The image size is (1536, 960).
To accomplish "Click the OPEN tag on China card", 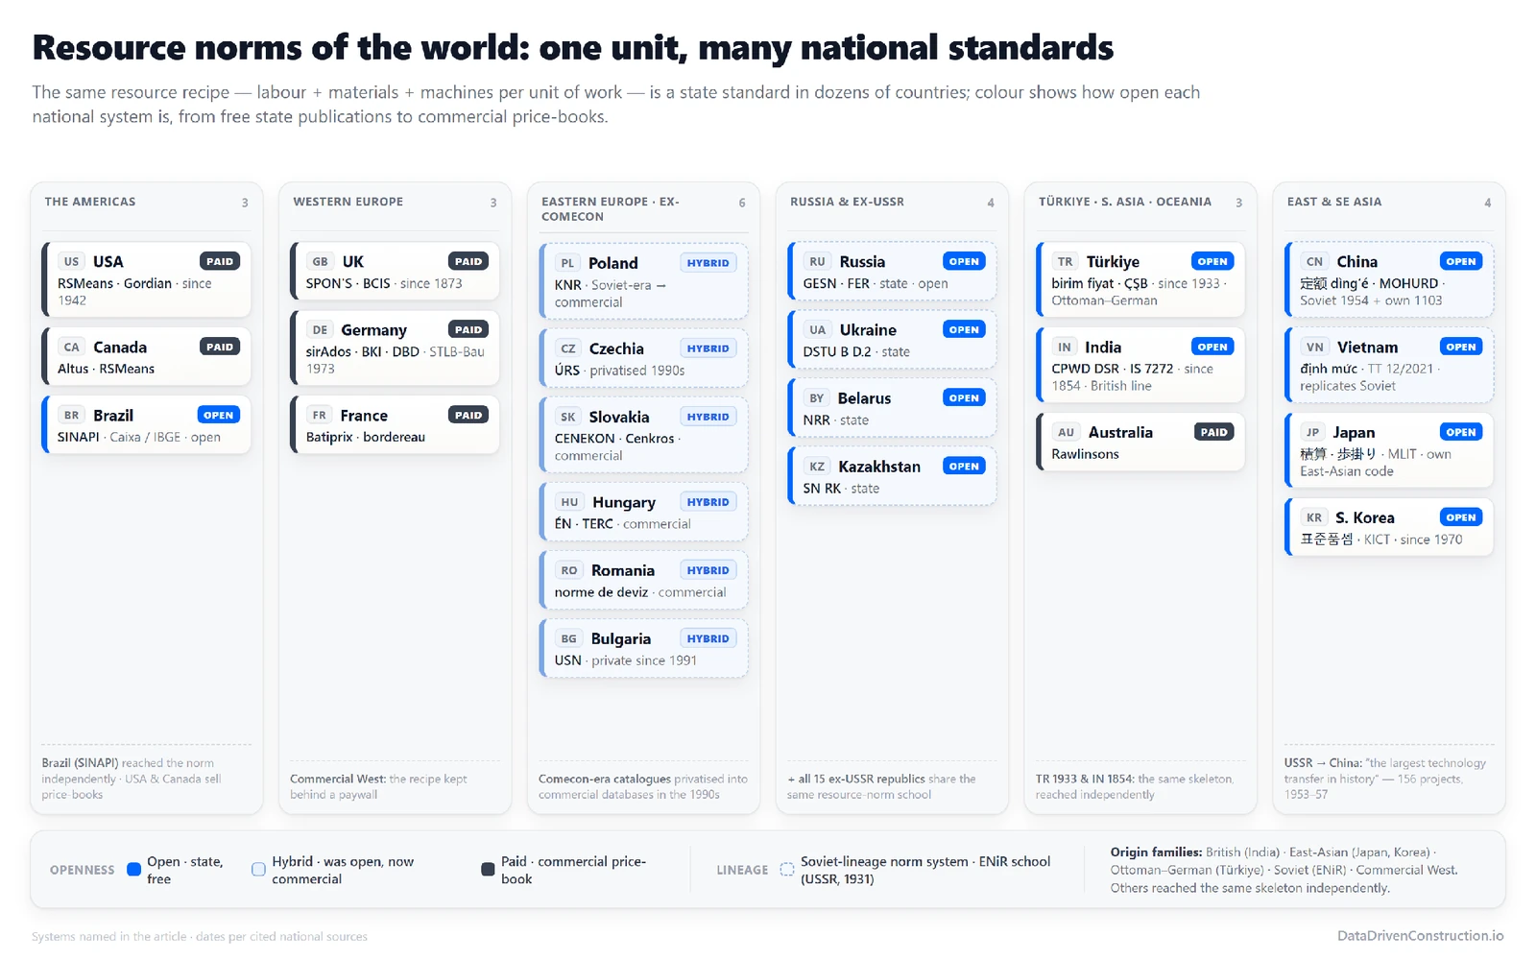I will tap(1461, 261).
